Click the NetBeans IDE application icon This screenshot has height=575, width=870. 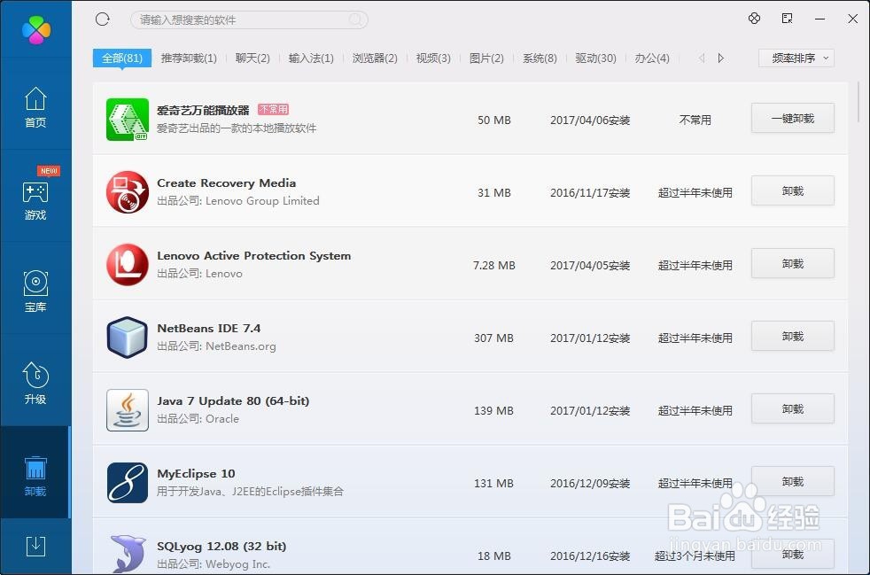pyautogui.click(x=127, y=337)
